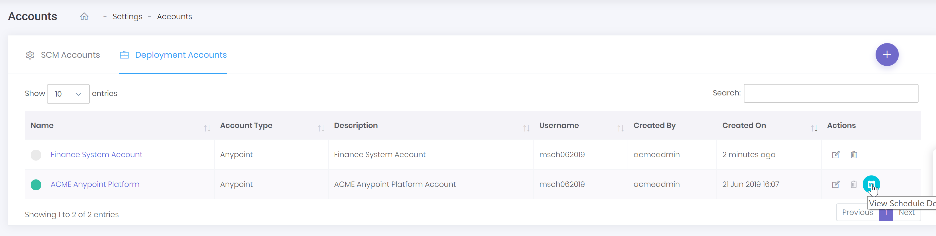Click acmeadmin in the ACME row
The height and width of the screenshot is (236, 936).
coord(657,185)
